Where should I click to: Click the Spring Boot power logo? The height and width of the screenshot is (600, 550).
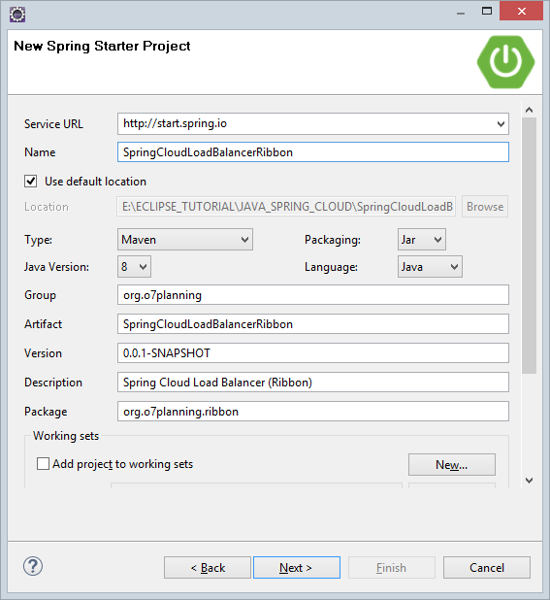coord(505,62)
